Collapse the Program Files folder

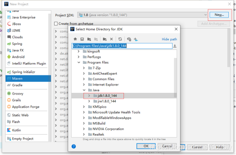click(x=79, y=62)
